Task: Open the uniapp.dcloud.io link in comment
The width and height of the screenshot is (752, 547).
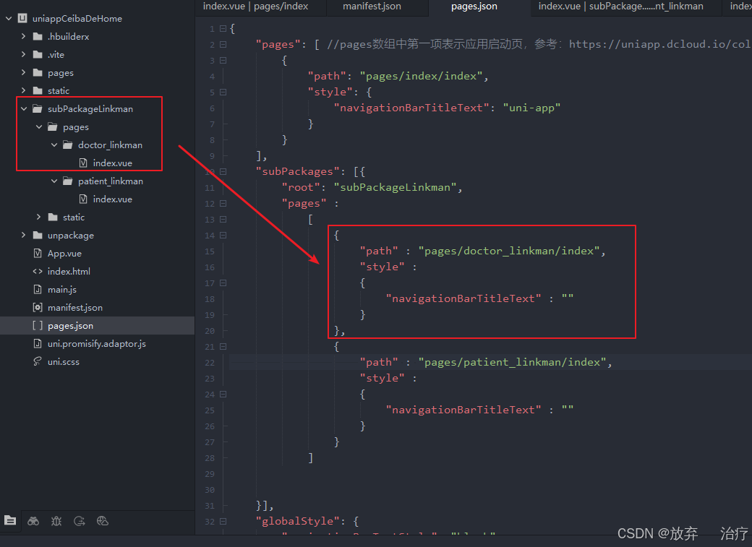Action: pos(660,44)
